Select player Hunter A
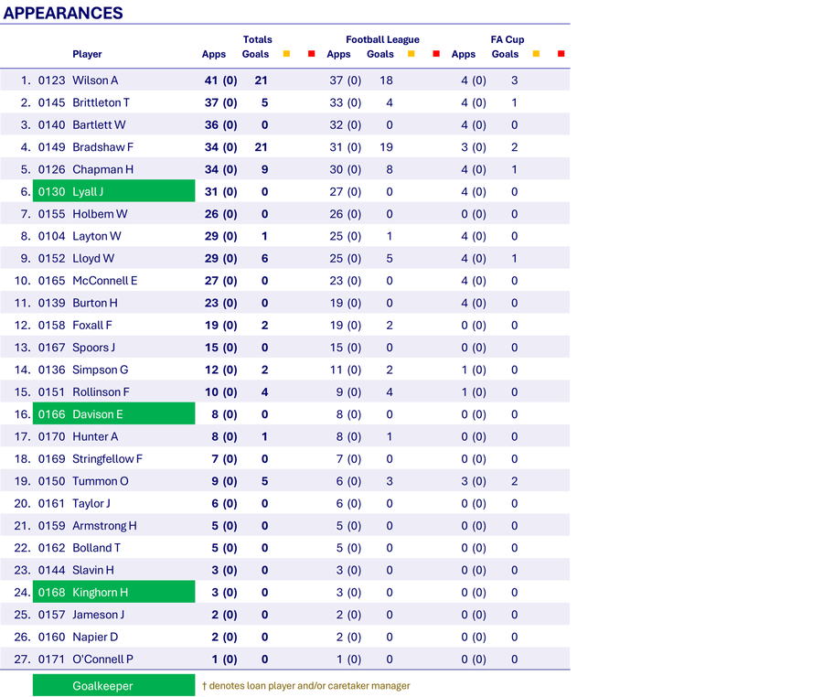Screen dimensions: 823x697 coord(95,436)
